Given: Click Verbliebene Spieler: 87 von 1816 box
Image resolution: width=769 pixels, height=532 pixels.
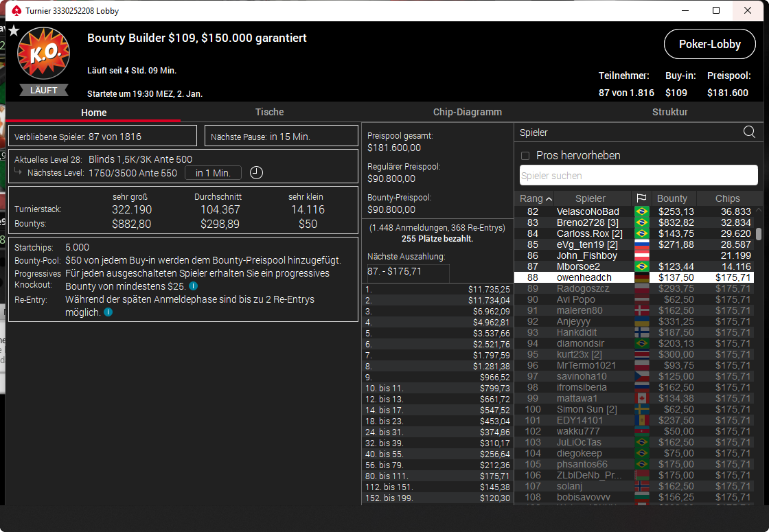Looking at the screenshot, I should click(x=102, y=136).
